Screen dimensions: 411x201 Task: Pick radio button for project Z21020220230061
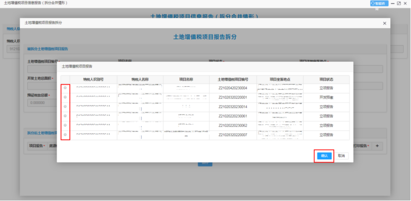click(65, 116)
